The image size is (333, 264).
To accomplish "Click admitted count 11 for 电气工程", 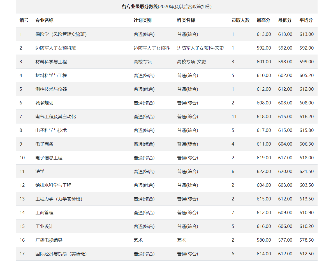I will (x=234, y=117).
